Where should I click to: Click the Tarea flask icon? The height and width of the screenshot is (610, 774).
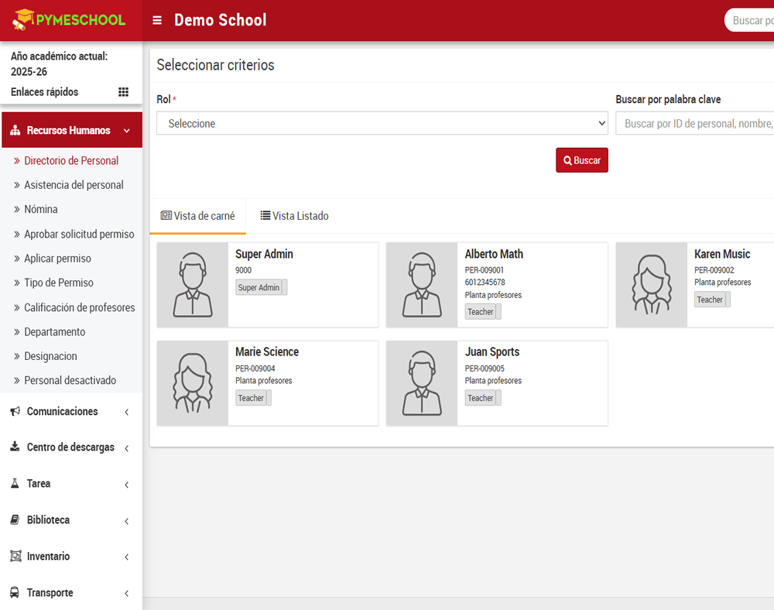point(15,484)
